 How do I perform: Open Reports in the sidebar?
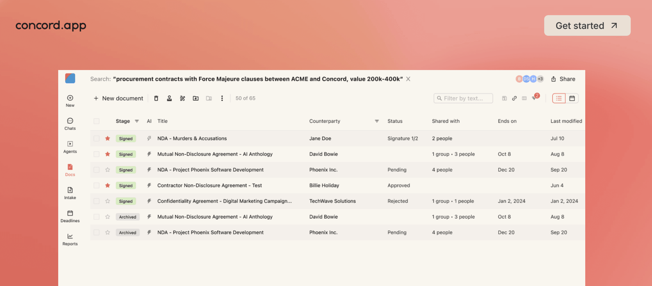tap(70, 239)
